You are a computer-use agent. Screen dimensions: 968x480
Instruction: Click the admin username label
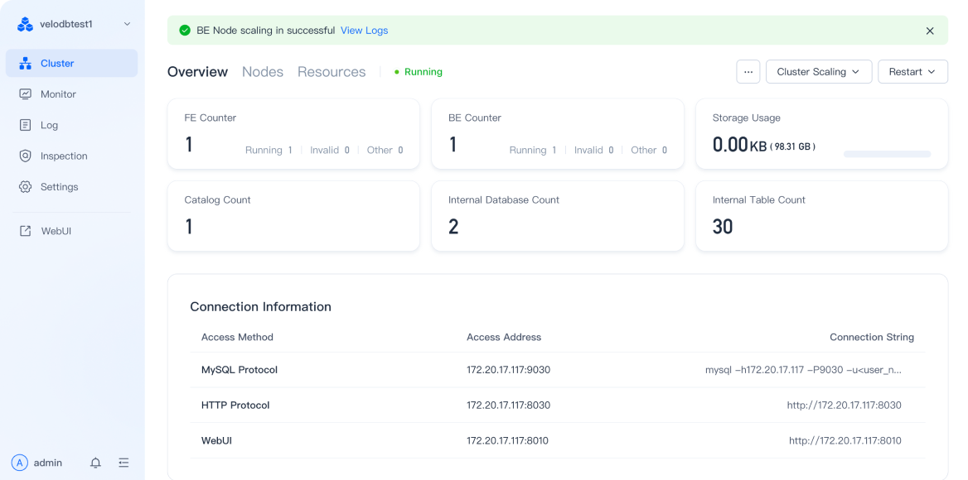click(48, 463)
